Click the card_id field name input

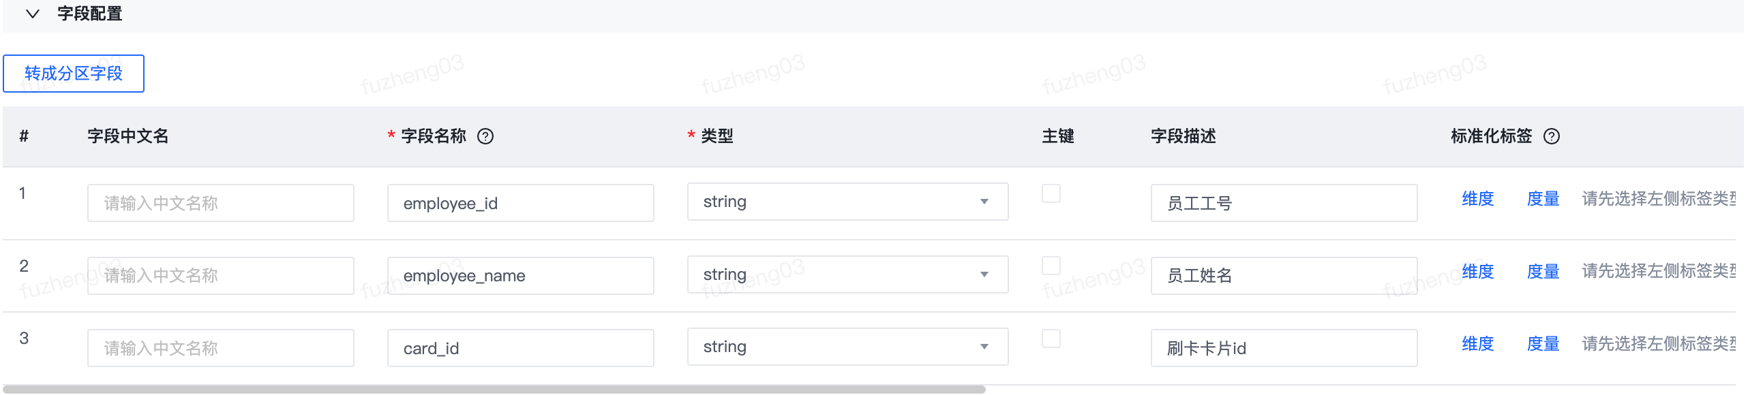point(520,348)
